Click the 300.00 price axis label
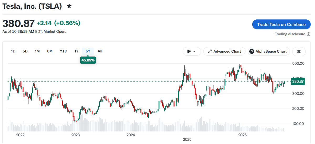The height and width of the screenshot is (144, 315). click(298, 94)
